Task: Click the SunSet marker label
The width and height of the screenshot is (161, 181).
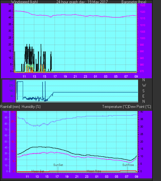Action: [58, 165]
